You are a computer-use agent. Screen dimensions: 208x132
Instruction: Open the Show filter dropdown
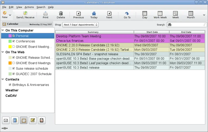[x=80, y=25]
